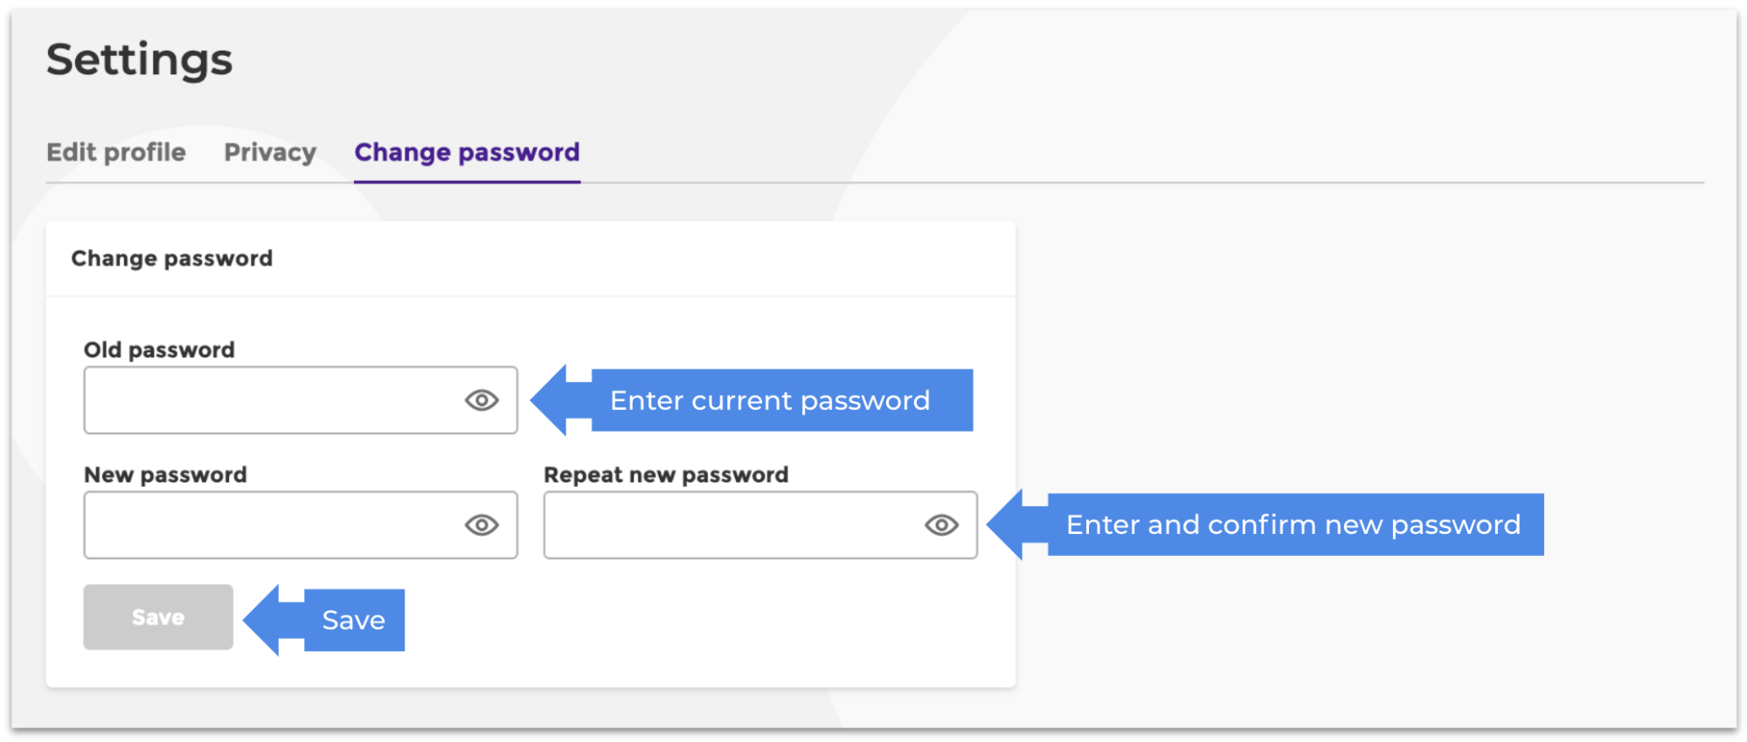Click the New password field label
The width and height of the screenshot is (1747, 742).
[x=164, y=475]
